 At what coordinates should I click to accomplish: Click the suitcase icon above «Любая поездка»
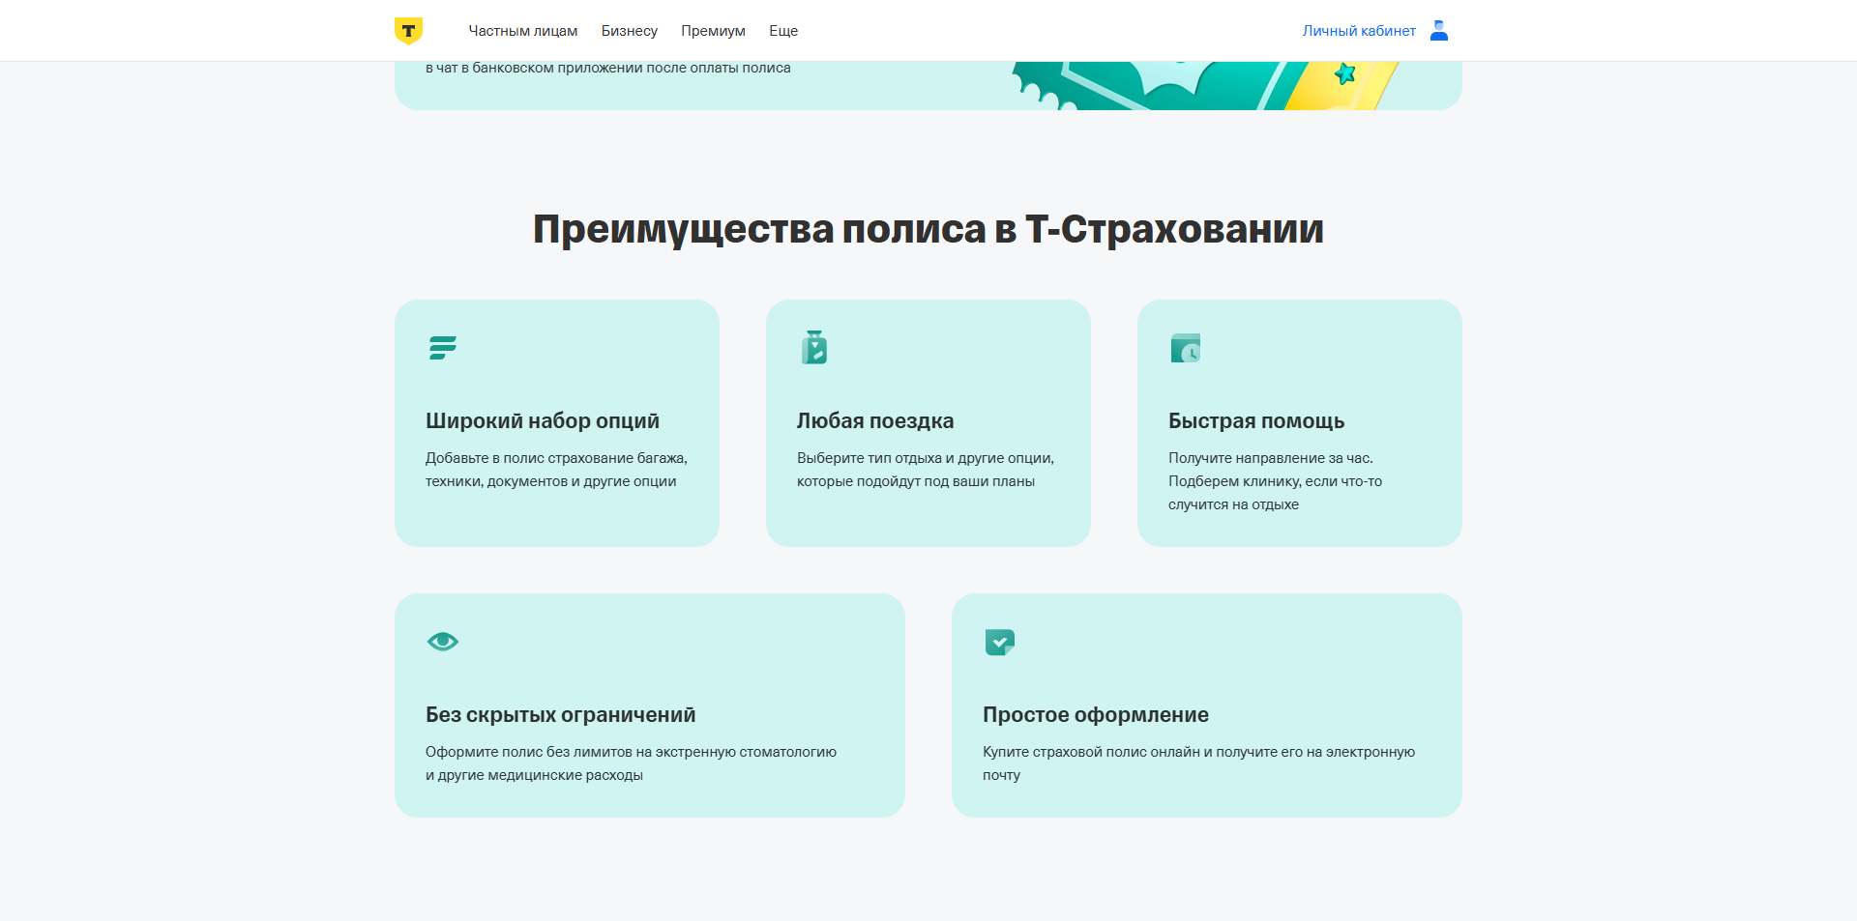pyautogui.click(x=814, y=348)
